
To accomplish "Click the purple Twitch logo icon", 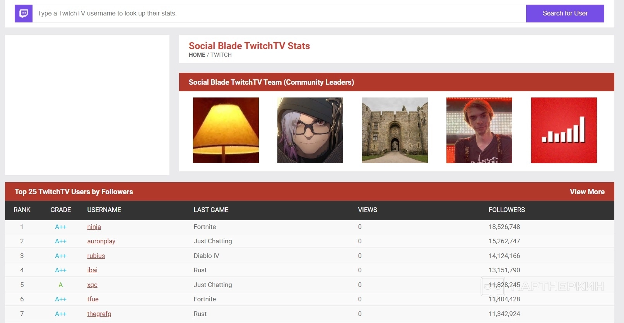I will [x=24, y=14].
